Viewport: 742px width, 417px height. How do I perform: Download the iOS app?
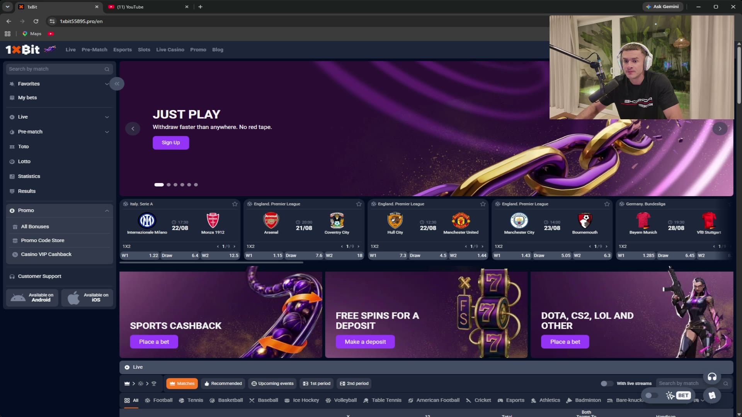tap(87, 298)
